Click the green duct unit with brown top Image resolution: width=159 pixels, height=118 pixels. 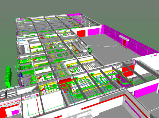tap(108, 86)
